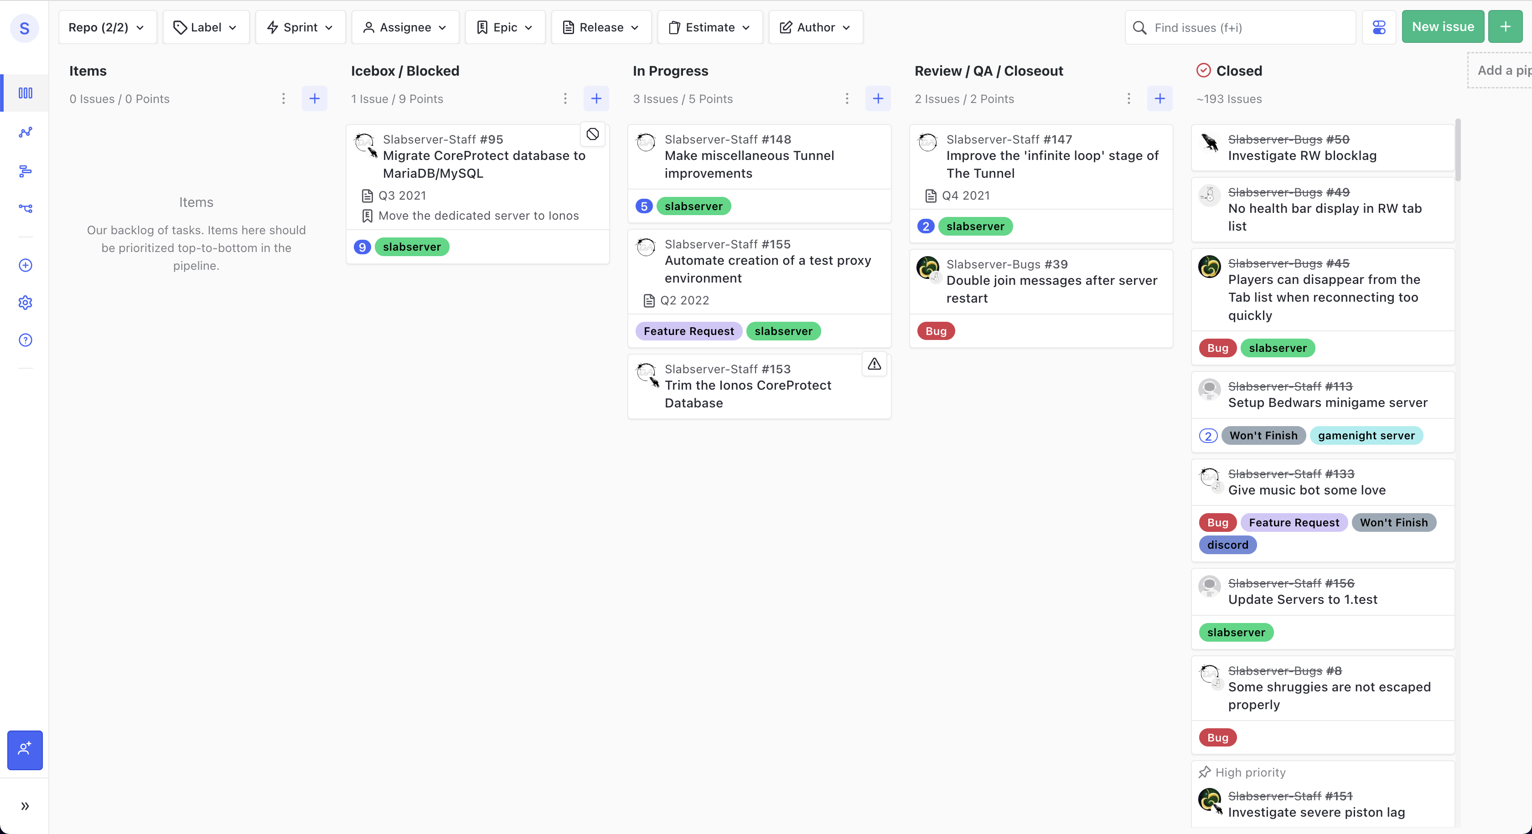This screenshot has width=1532, height=834.
Task: Open the Assignee filter dropdown
Action: coord(405,27)
